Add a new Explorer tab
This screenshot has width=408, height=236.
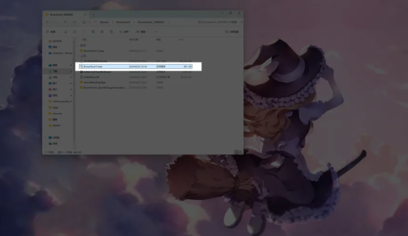[93, 15]
